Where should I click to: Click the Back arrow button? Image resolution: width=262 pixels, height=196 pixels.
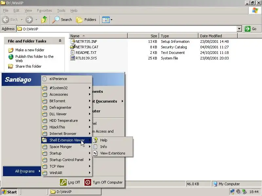6,20
